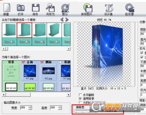The image size is (146, 115).
Task: Increase the 高度 height stepper
Action: 60,107
